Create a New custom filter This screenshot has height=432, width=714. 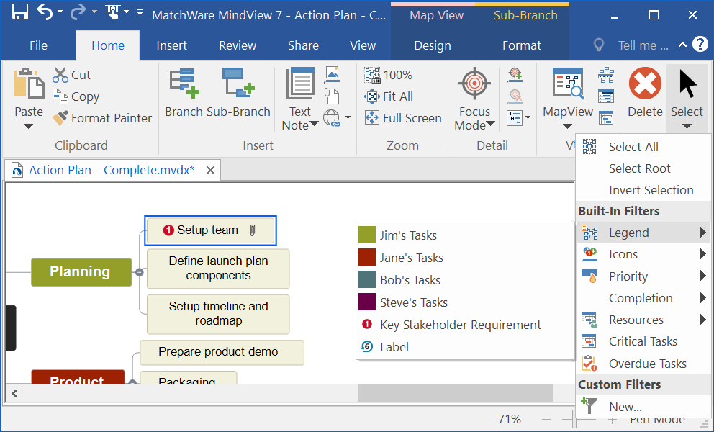[x=643, y=407]
